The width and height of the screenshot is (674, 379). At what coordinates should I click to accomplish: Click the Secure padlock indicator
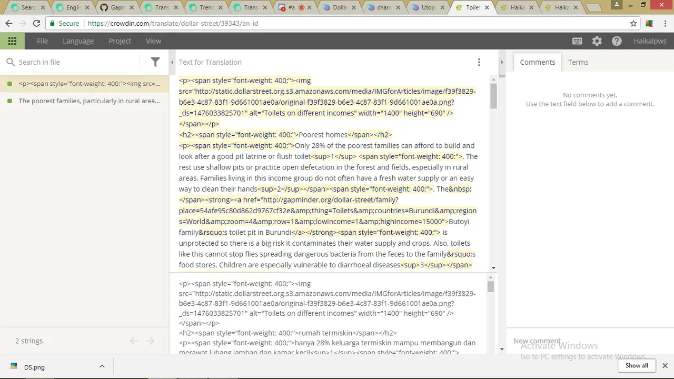click(x=65, y=23)
